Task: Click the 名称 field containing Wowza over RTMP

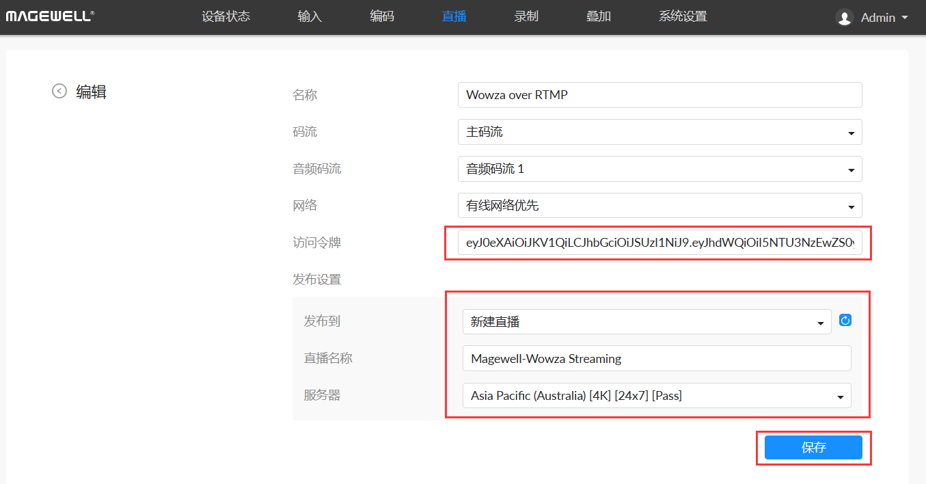Action: 659,95
